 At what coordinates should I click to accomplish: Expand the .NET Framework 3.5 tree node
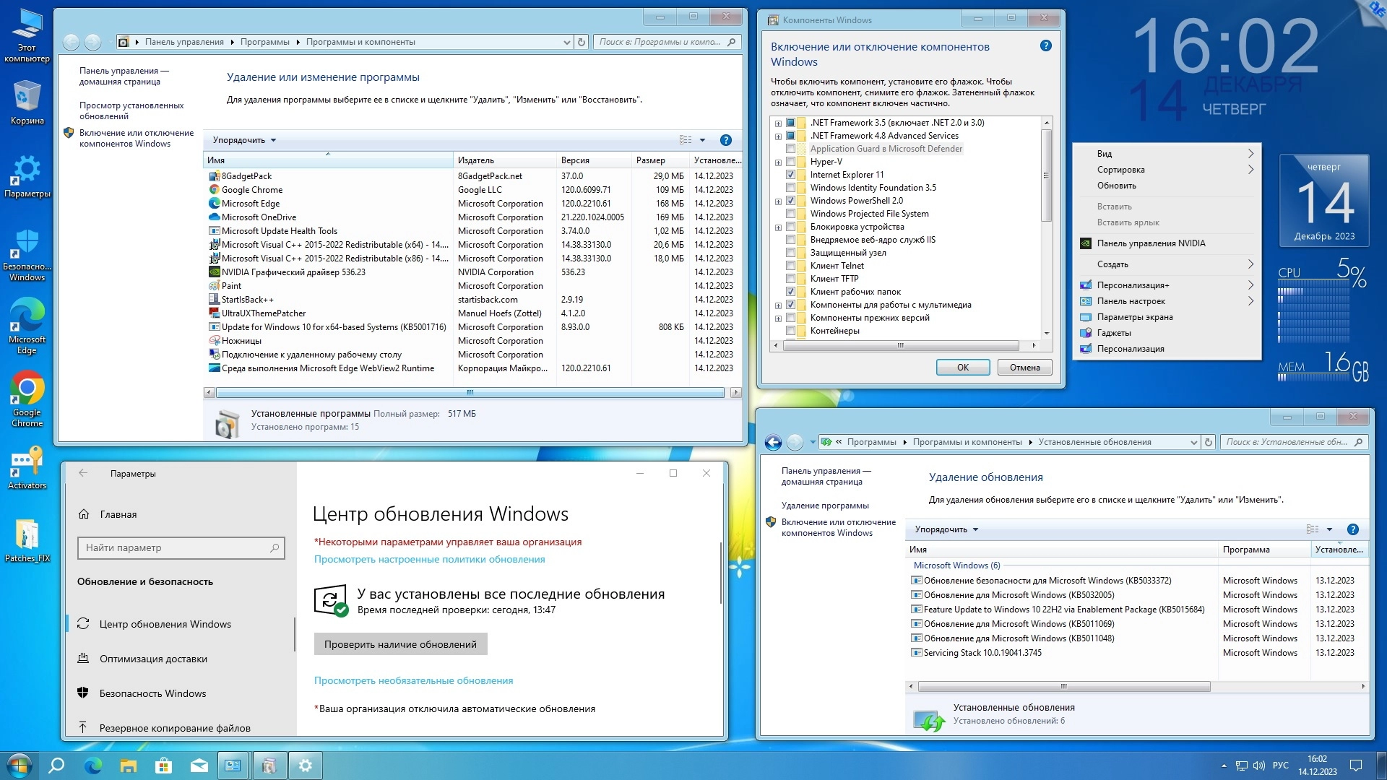click(x=778, y=123)
